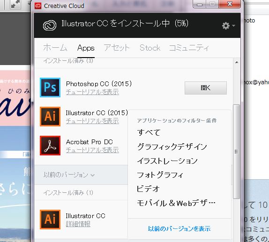The height and width of the screenshot is (242, 269).
Task: Choose イラストレーション filter option
Action: coord(167,161)
